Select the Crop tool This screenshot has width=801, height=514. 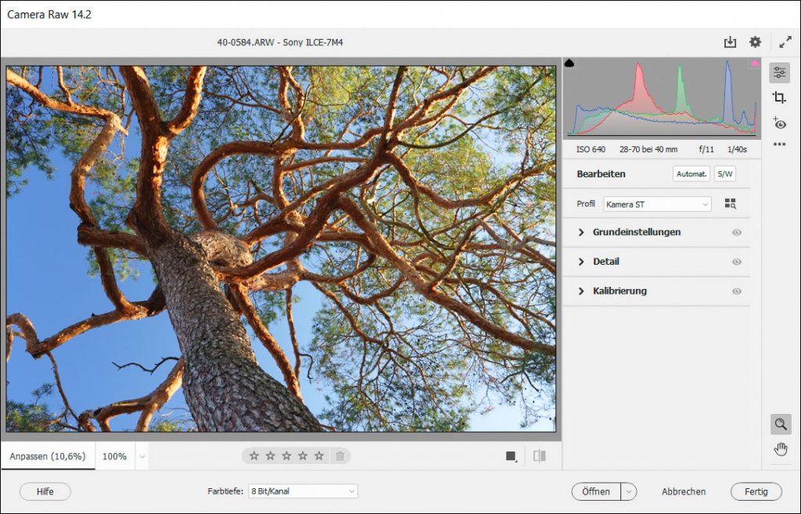tap(779, 98)
